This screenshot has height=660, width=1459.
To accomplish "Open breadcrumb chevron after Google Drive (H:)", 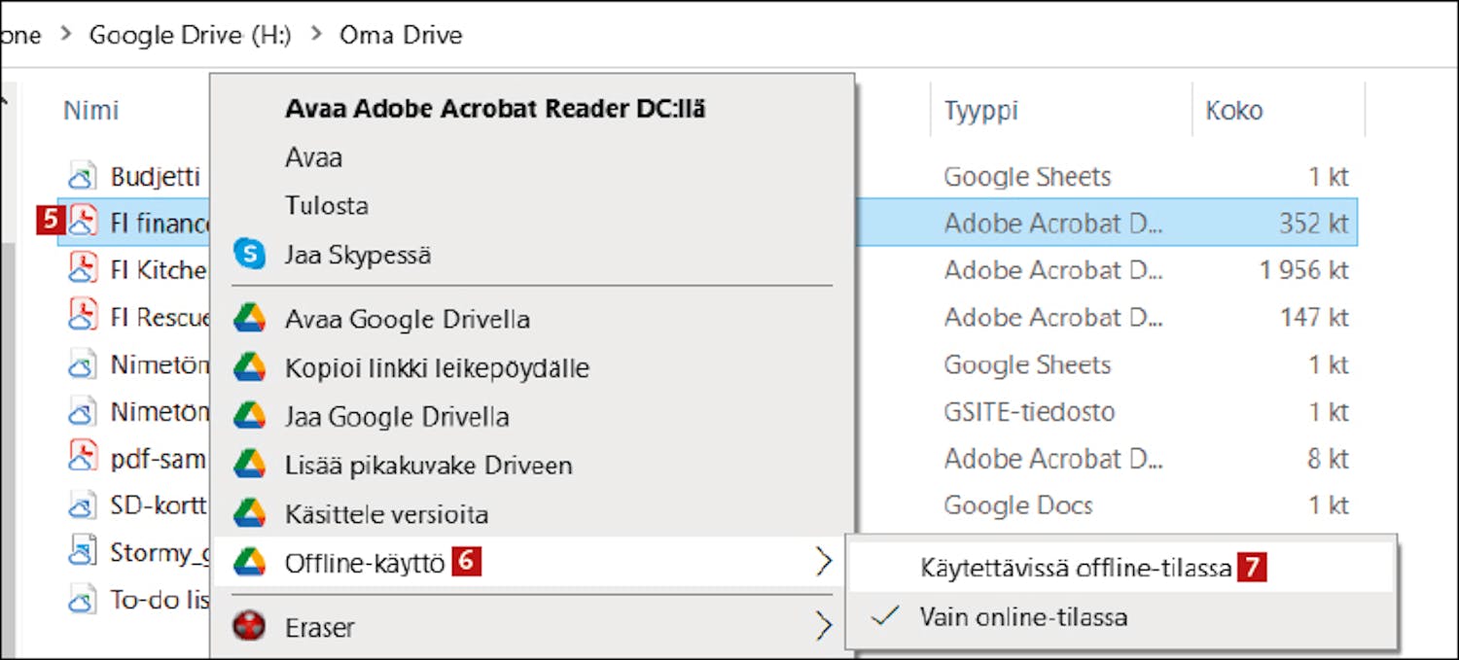I will coord(315,35).
